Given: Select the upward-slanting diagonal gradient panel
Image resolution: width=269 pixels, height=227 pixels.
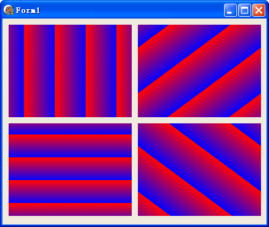Looking at the screenshot, I should click(199, 71).
